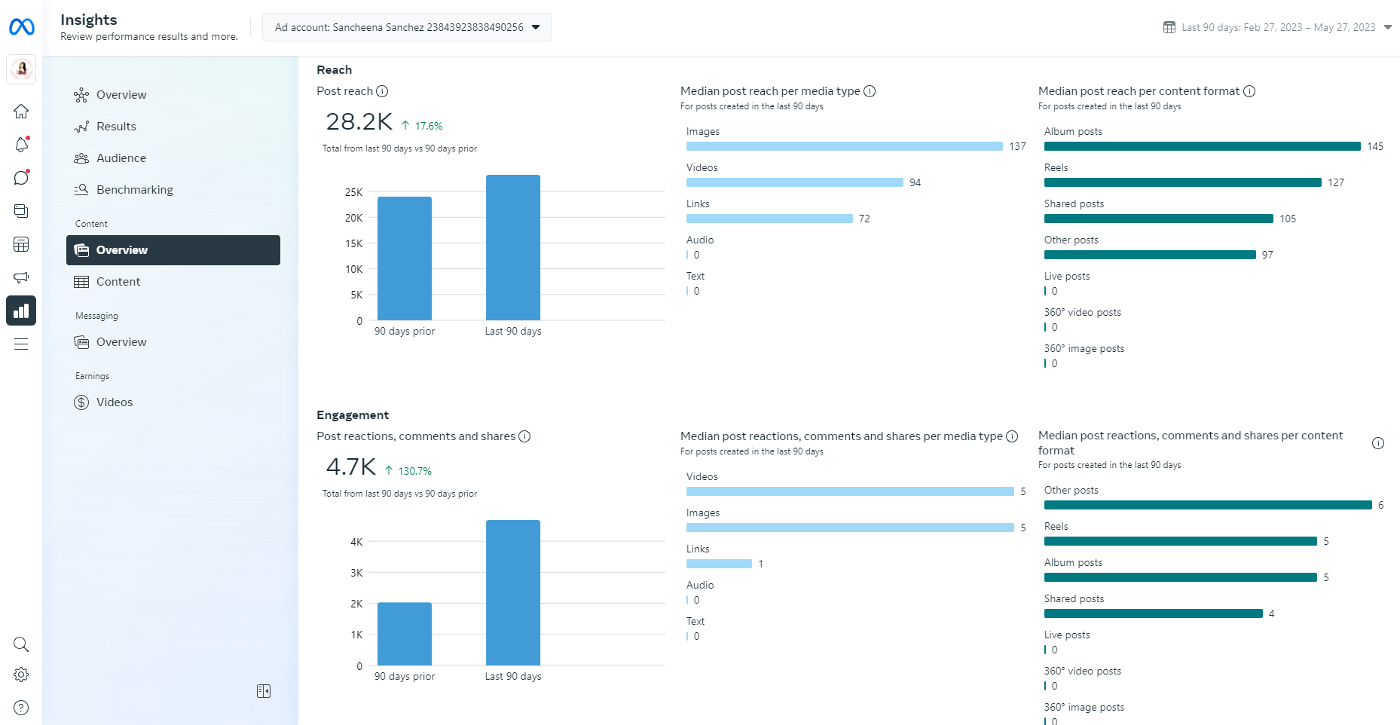Open the Settings gear icon

click(x=21, y=675)
